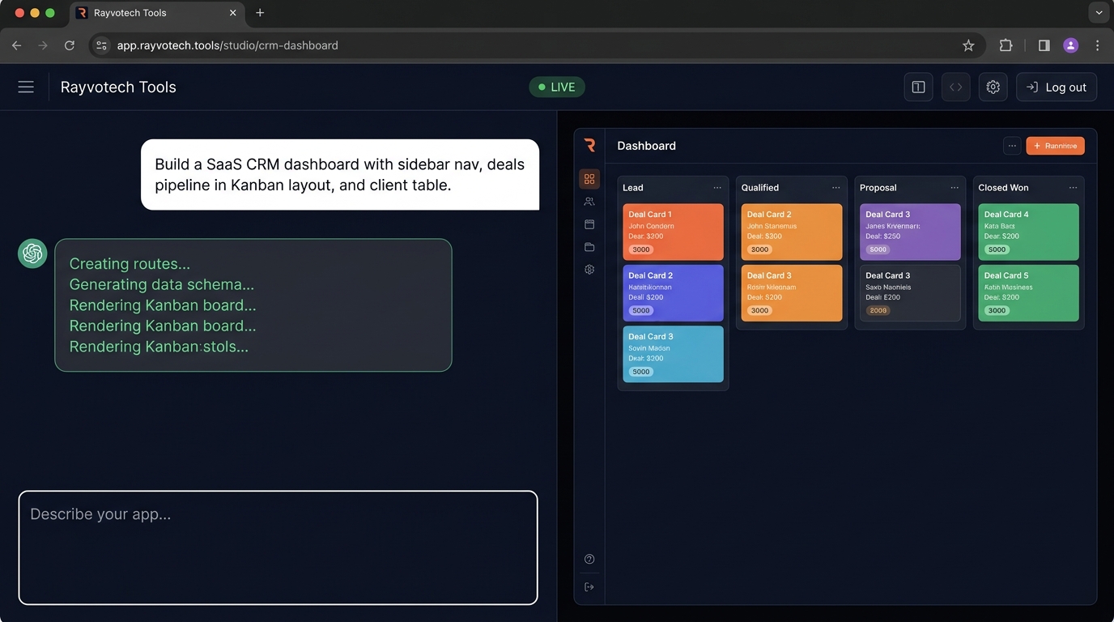
Task: Click the orange R logo in the preview
Action: click(589, 145)
